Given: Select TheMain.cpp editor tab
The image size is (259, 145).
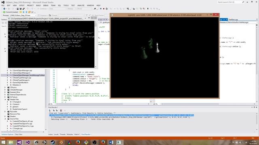Looking at the screenshot, I should click(x=233, y=19).
